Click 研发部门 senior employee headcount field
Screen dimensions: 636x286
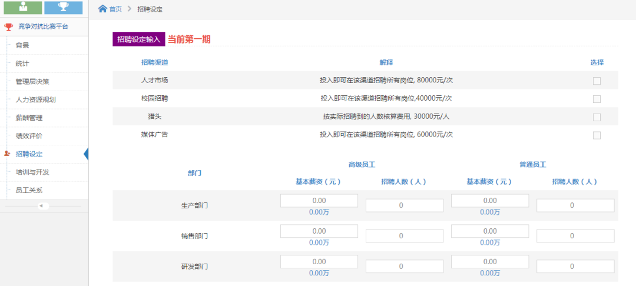point(404,267)
